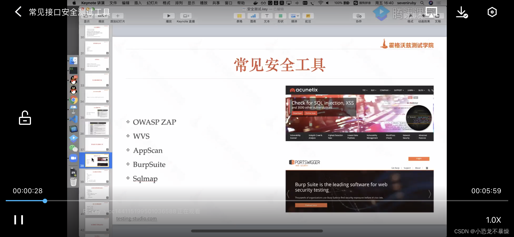The image size is (514, 237).
Task: Click the cast-to-screen icon on the top bar
Action: tap(431, 12)
